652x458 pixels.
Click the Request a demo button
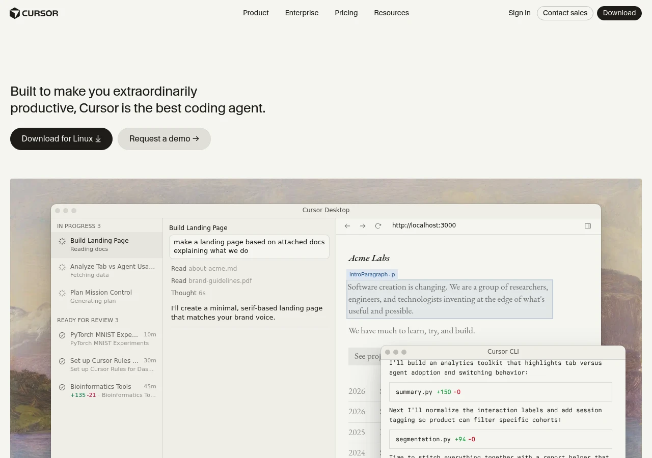(164, 139)
